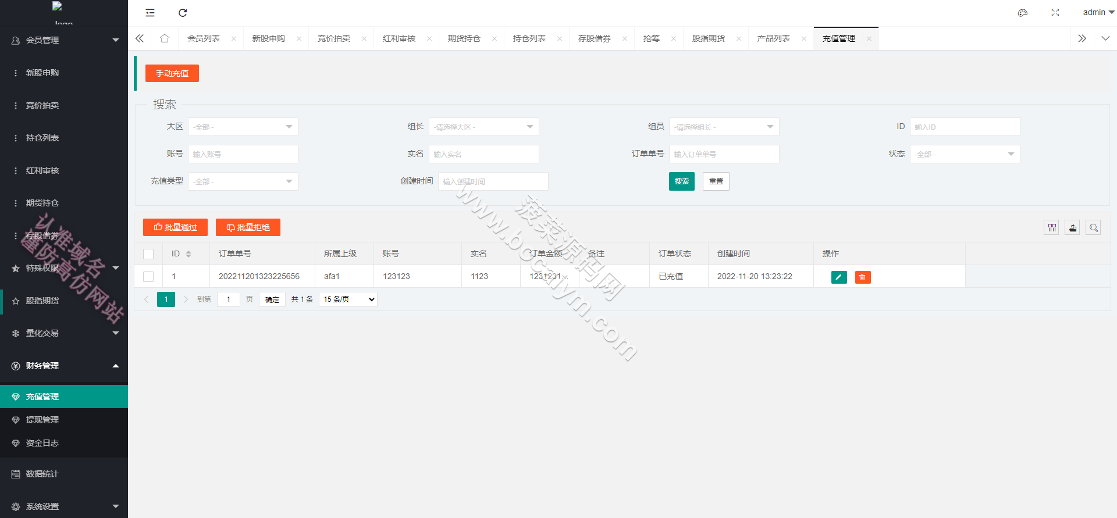Sort the table by the ID column arrows

pos(188,254)
